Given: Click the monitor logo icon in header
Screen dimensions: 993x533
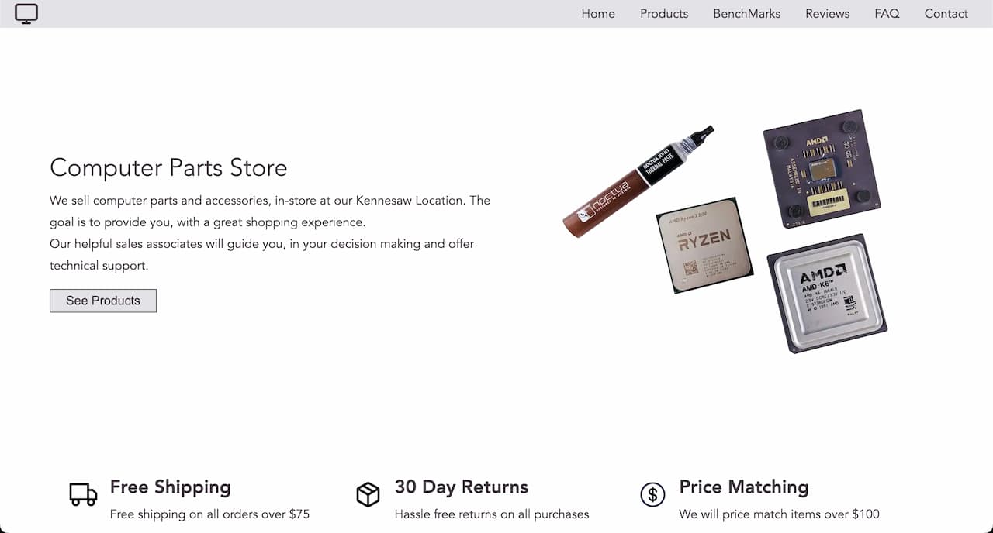Looking at the screenshot, I should coord(26,13).
